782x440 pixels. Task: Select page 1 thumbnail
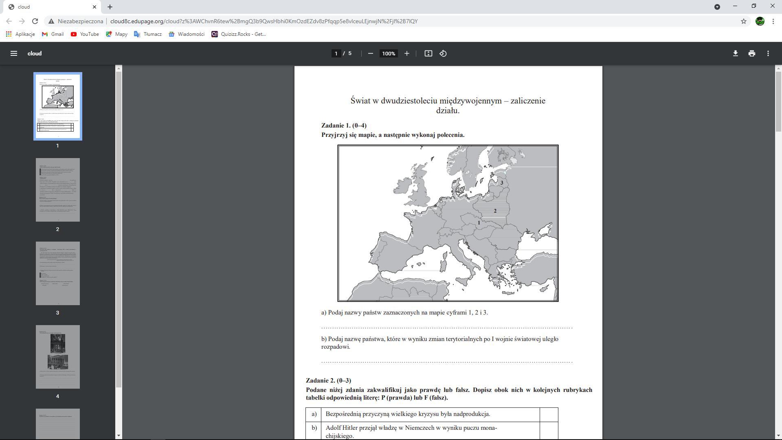[x=57, y=106]
